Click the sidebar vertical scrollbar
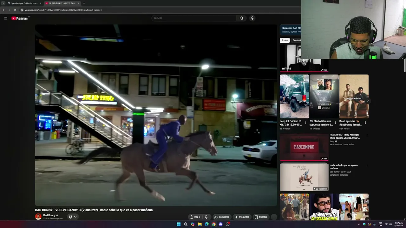 click(x=405, y=66)
